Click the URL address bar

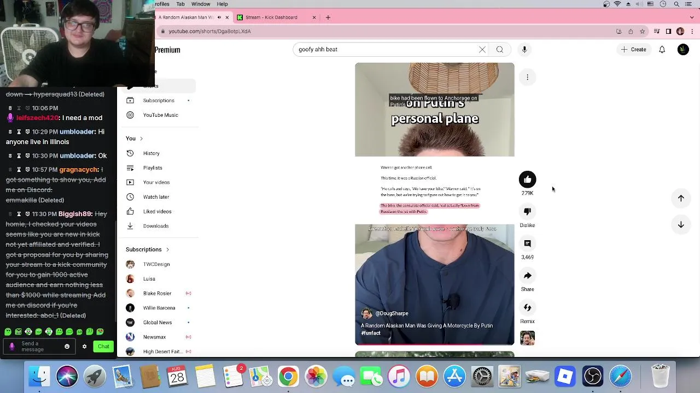383,32
